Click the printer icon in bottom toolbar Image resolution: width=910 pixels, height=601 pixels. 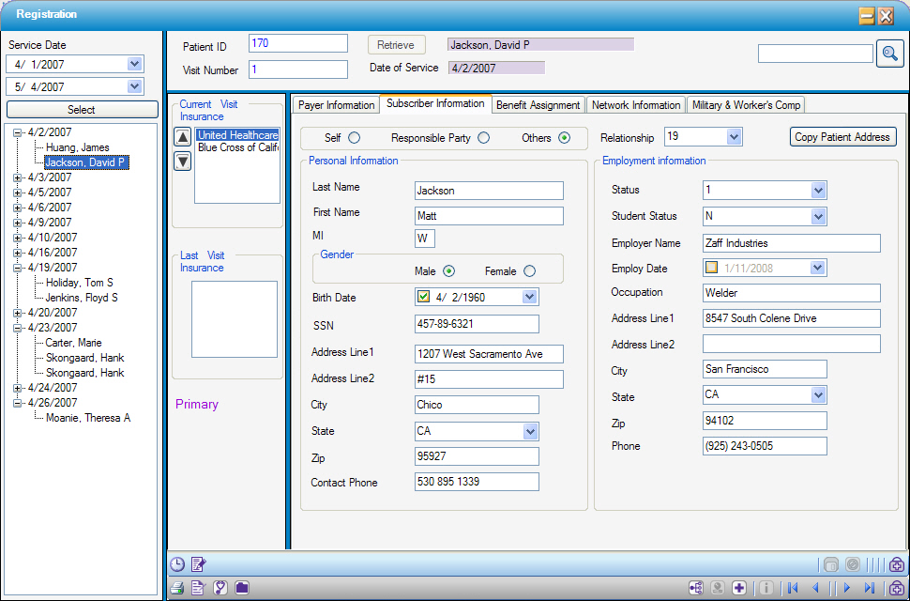pyautogui.click(x=176, y=587)
